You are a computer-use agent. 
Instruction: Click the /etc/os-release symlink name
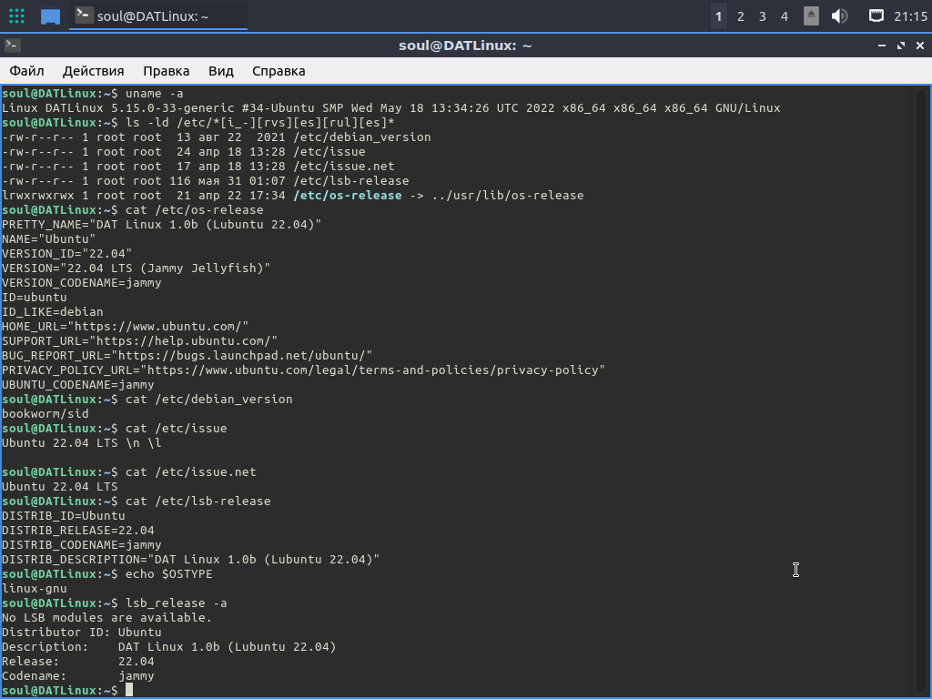pyautogui.click(x=347, y=196)
